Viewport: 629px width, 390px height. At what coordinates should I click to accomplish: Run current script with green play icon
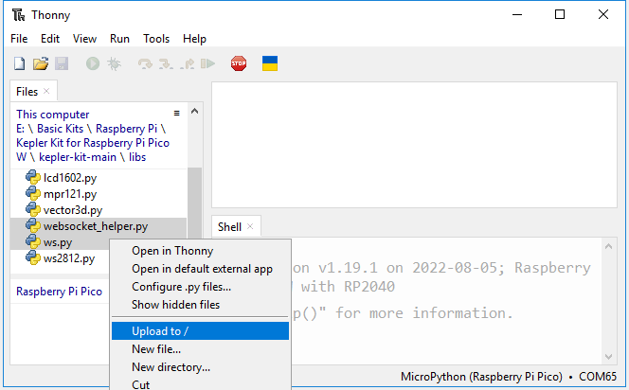(93, 63)
